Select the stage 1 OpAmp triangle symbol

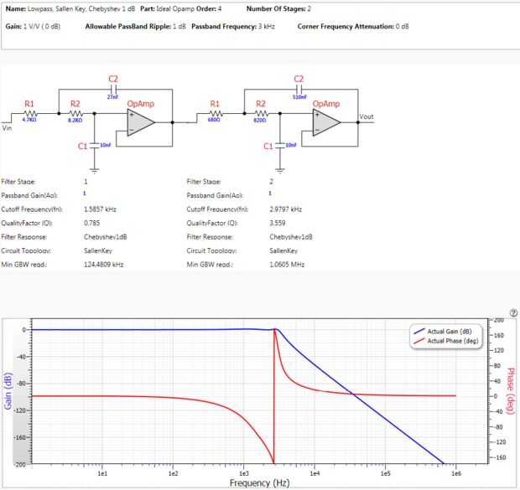(141, 122)
